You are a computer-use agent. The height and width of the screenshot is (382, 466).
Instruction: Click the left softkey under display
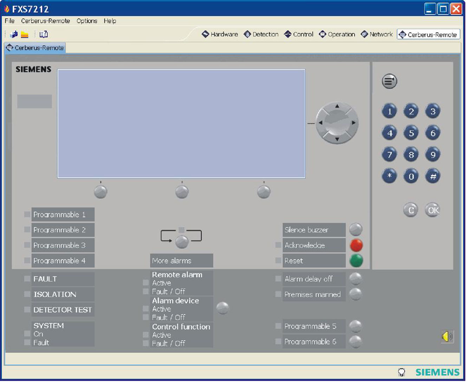[101, 192]
